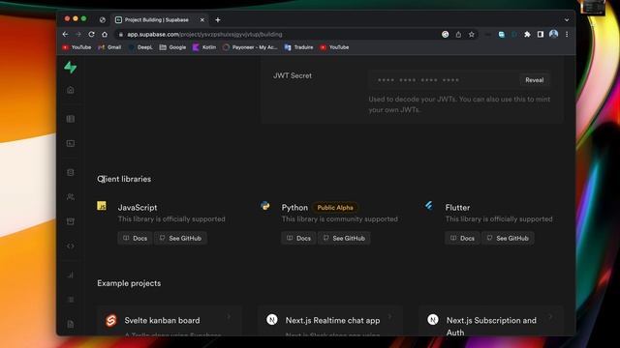Open the SQL editor sidebar icon
This screenshot has height=348, width=620.
71,144
